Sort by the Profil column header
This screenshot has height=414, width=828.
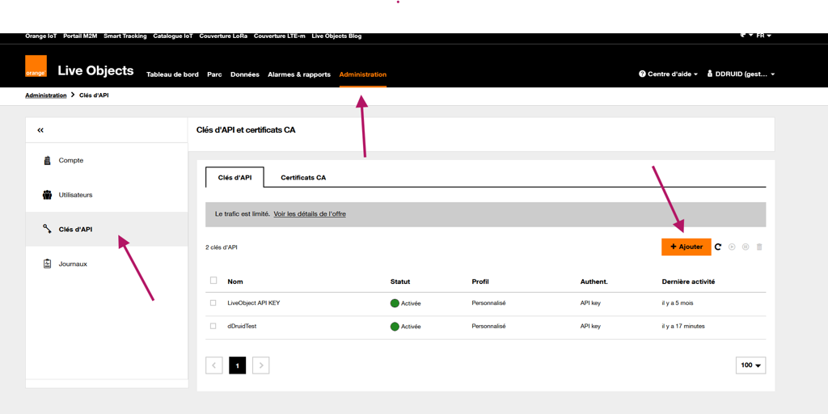pos(480,281)
